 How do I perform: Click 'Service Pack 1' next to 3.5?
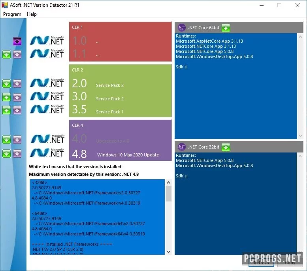(110, 112)
